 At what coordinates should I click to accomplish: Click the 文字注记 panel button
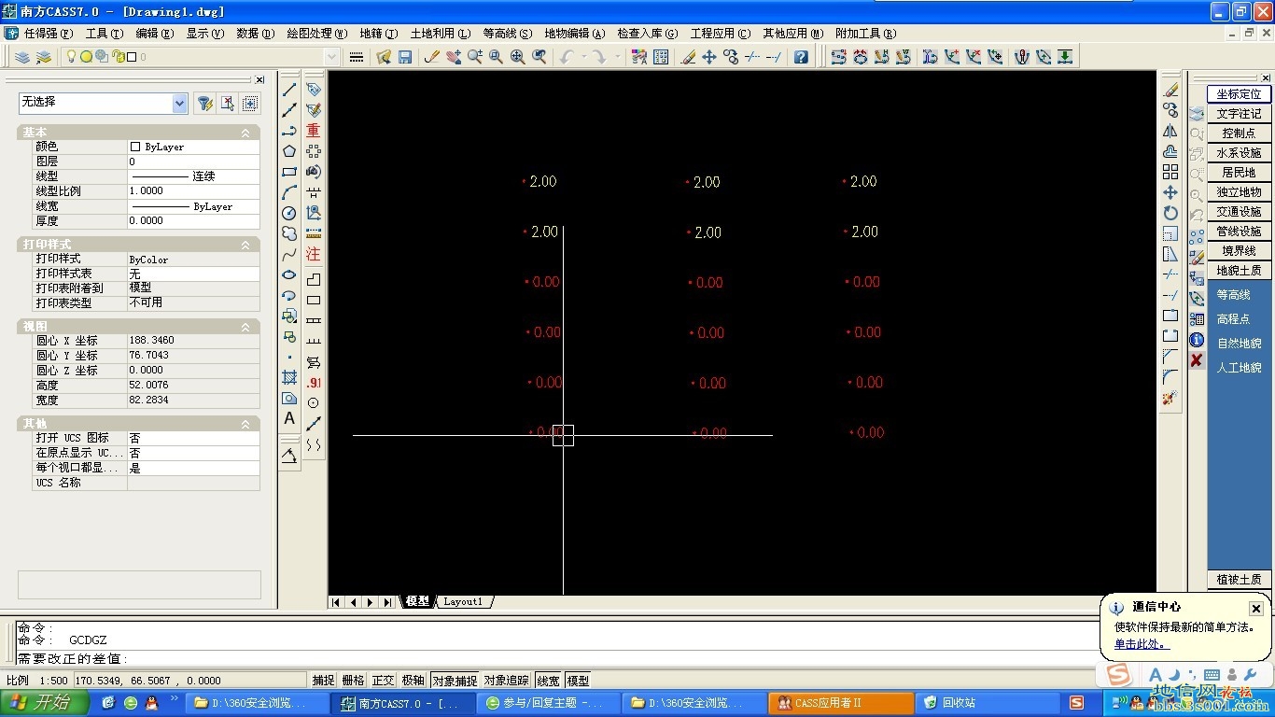point(1239,113)
